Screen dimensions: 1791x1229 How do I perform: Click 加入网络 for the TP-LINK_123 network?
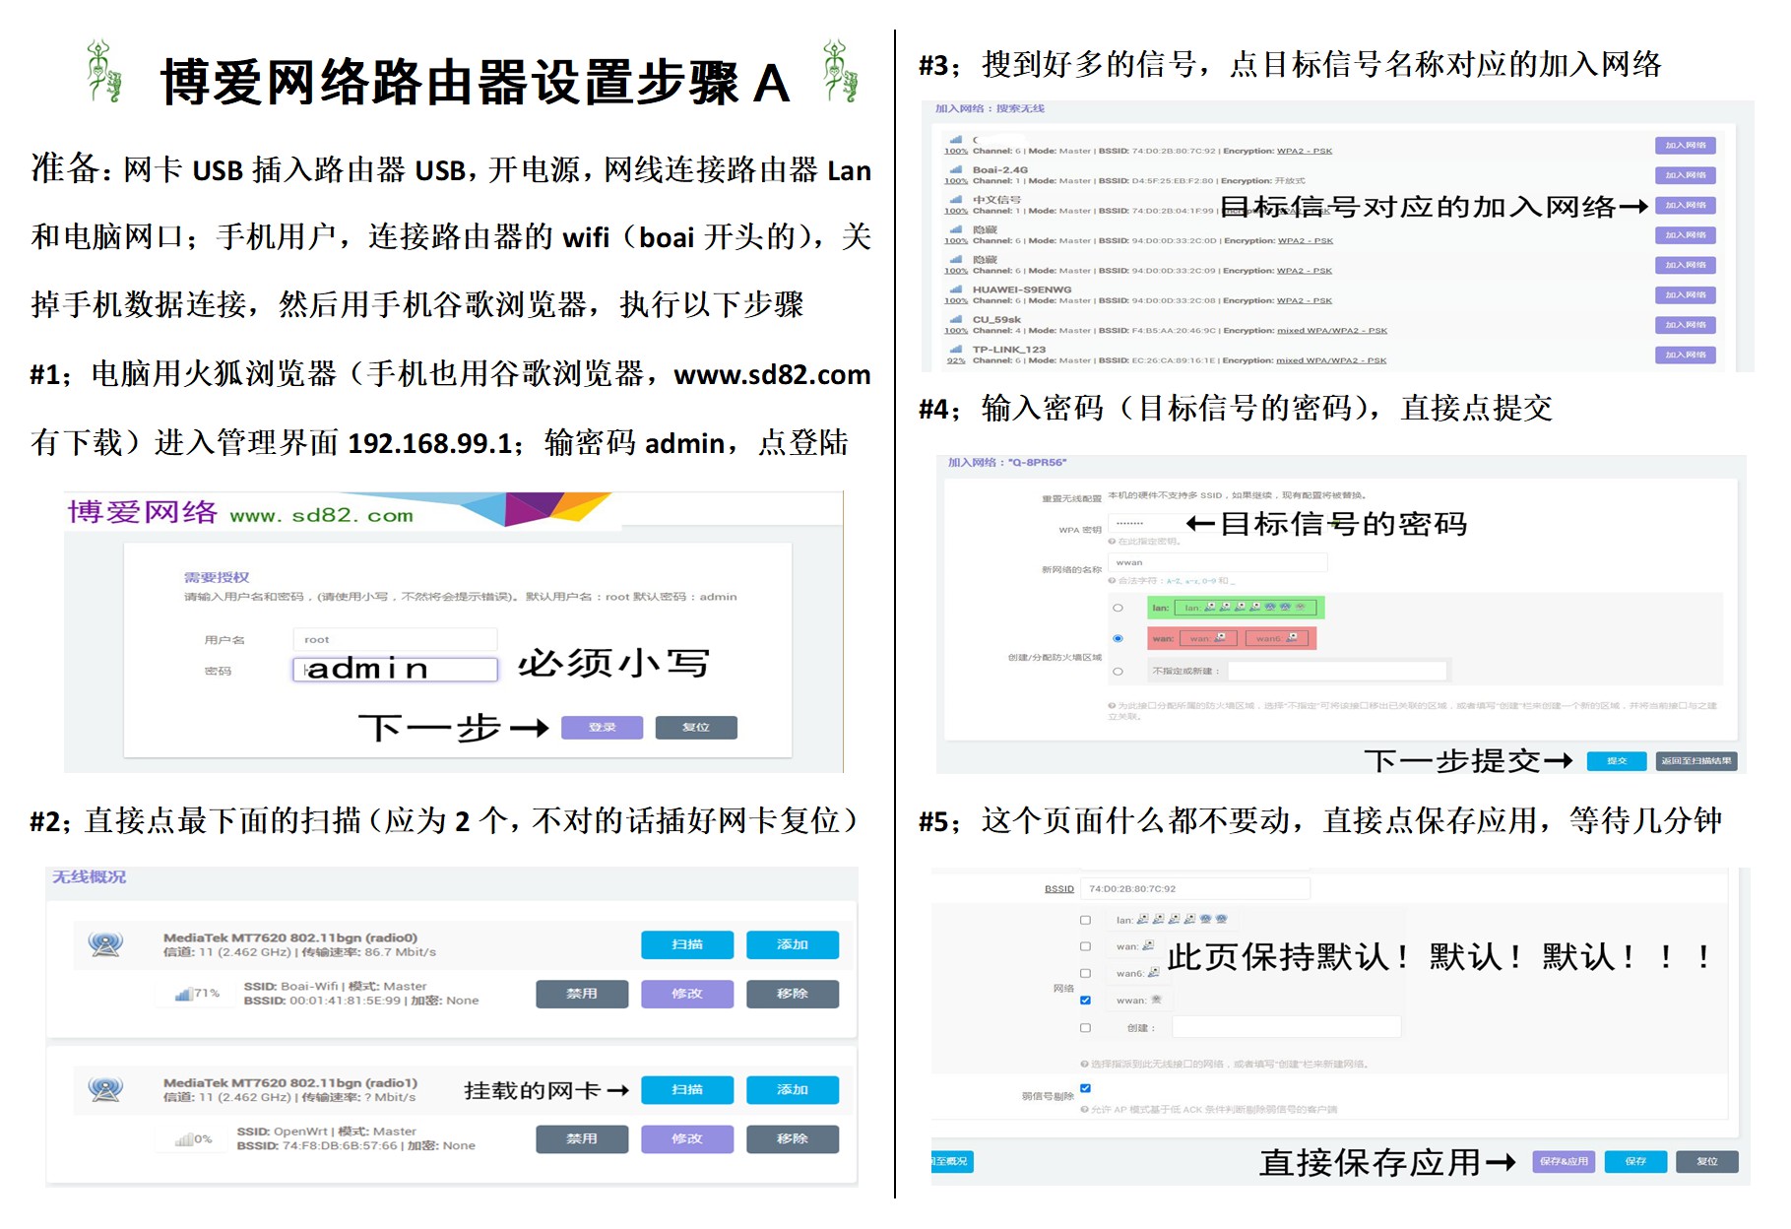1685,355
